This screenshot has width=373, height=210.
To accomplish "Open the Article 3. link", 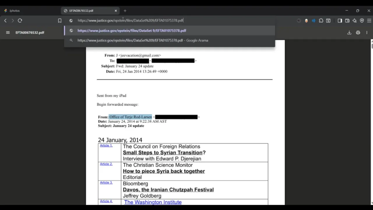I will [106, 183].
